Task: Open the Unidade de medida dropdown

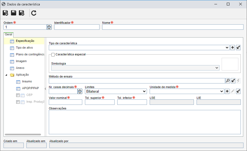Action: tap(187, 91)
